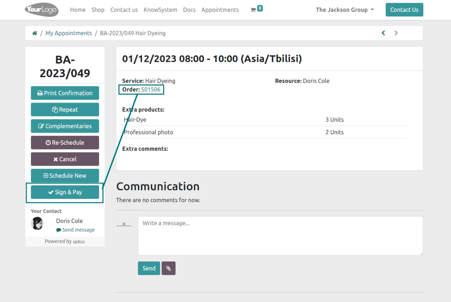This screenshot has height=302, width=451.
Task: Click the Doris Cole contact name
Action: point(69,221)
